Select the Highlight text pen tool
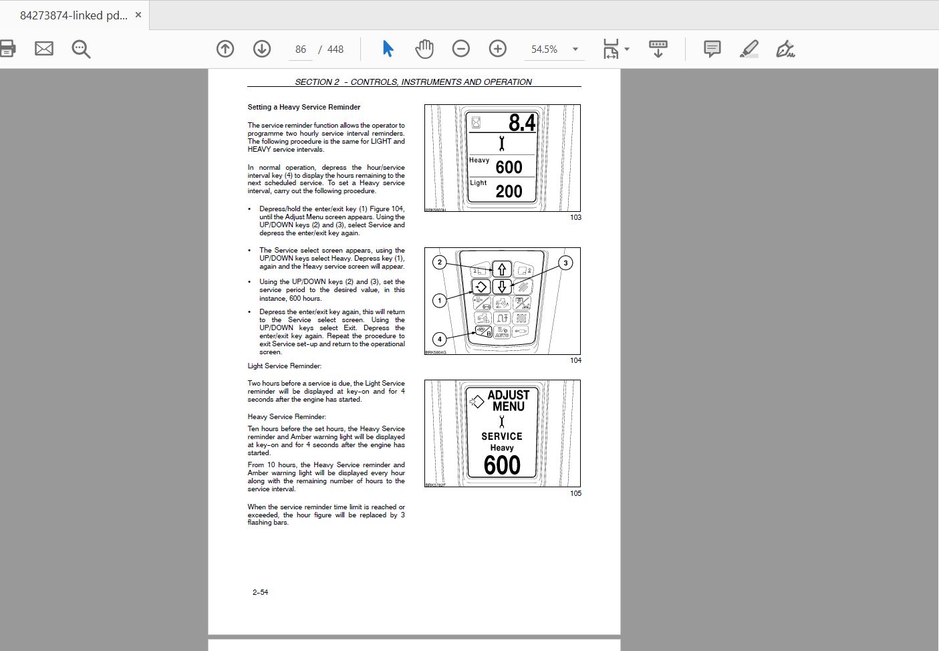 [749, 49]
